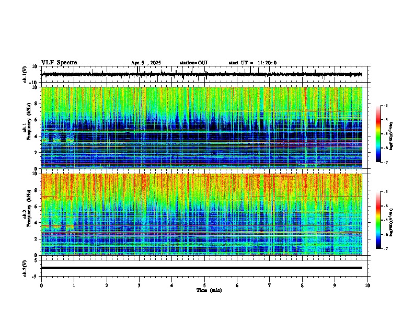This screenshot has width=414, height=320.
Task: Click the date label "Apr. 5 , 2025"
Action: [146, 63]
